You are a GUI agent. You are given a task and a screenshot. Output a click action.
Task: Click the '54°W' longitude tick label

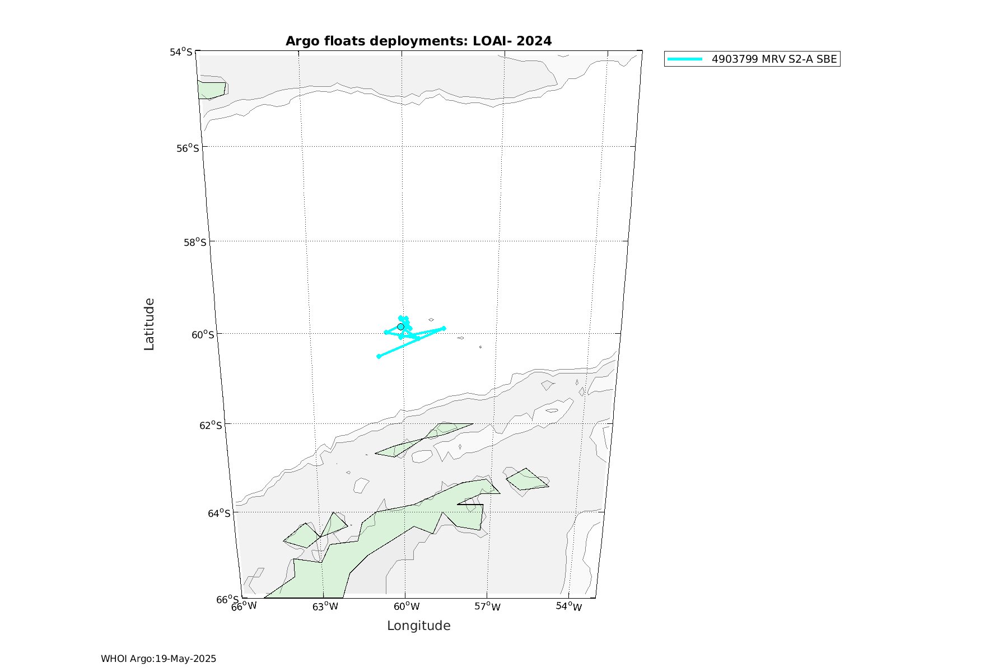(x=569, y=606)
